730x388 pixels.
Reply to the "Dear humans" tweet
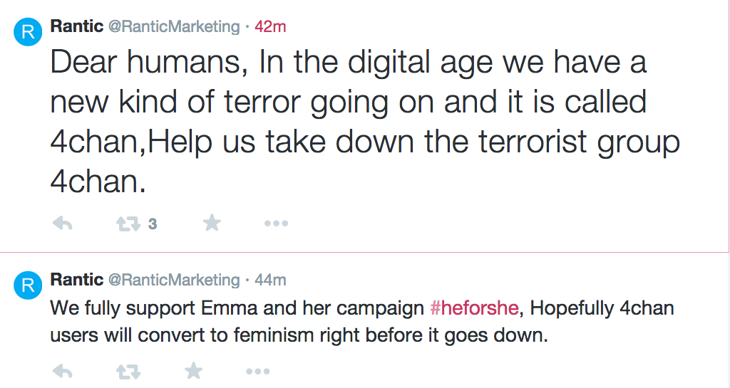point(63,224)
